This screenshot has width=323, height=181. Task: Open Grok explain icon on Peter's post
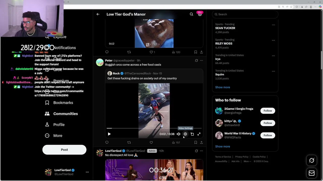pos(196,61)
